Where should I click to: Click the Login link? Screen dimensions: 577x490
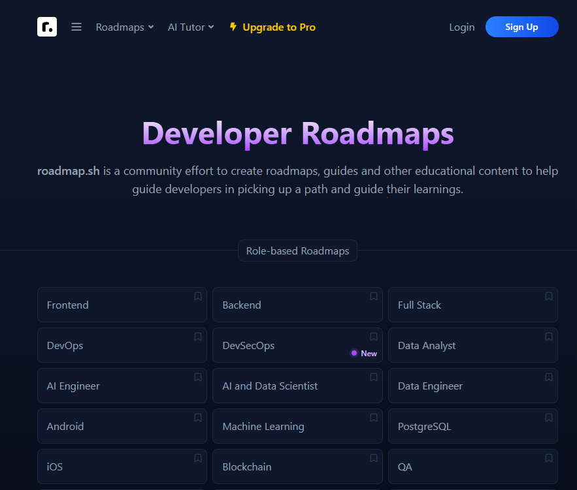coord(462,27)
